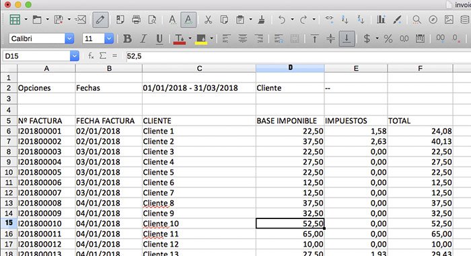Expand the Paste options arrow
The width and height of the screenshot is (471, 256).
(x=250, y=19)
